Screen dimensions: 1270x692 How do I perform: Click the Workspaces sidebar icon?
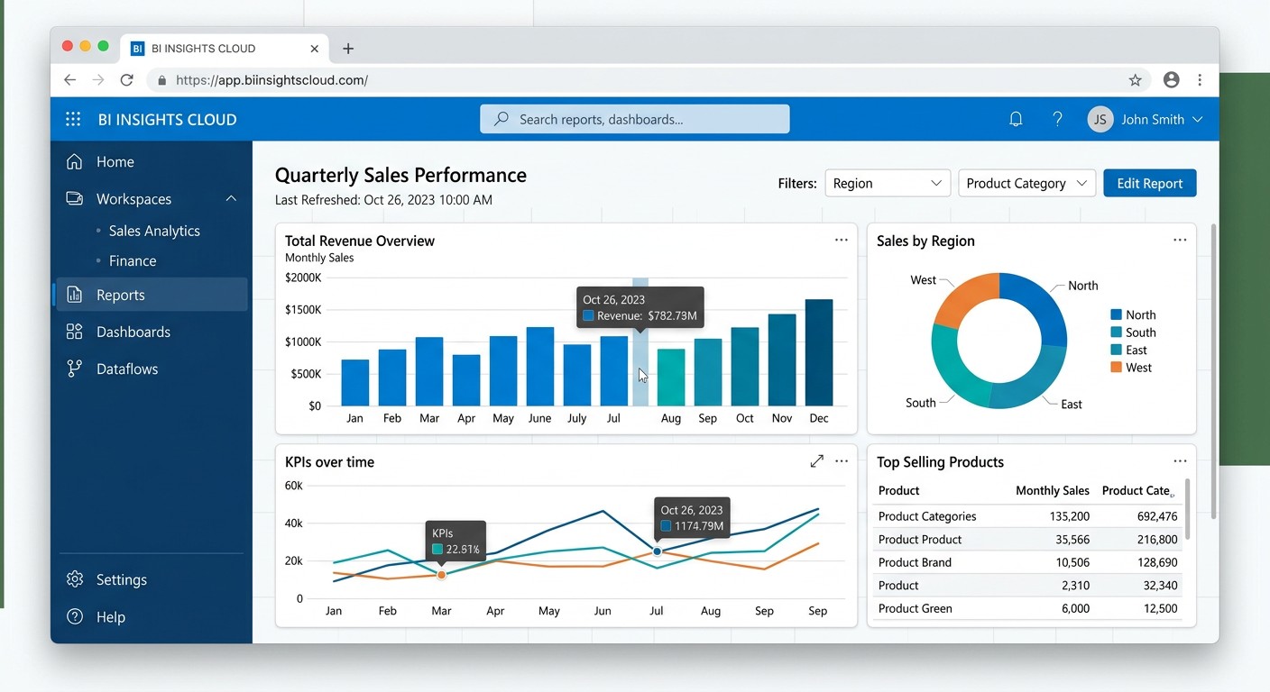[x=75, y=198]
